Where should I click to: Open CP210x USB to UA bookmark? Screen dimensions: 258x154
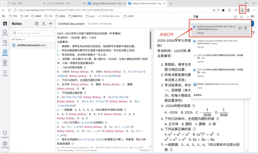pos(109,16)
